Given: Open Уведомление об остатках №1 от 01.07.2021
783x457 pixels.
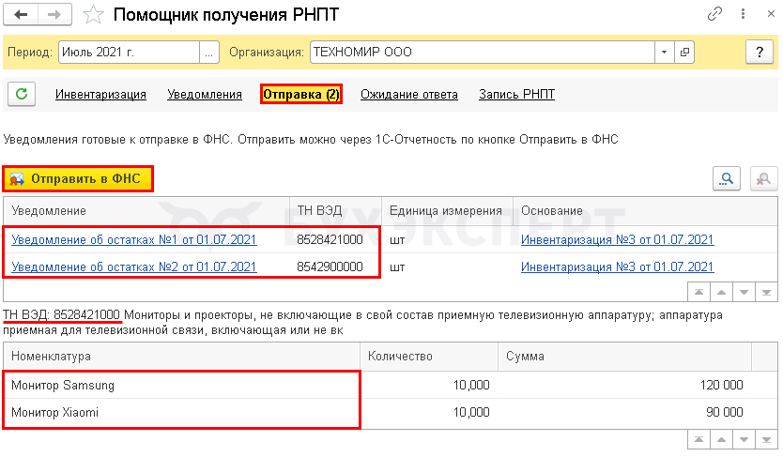Looking at the screenshot, I should pos(134,239).
